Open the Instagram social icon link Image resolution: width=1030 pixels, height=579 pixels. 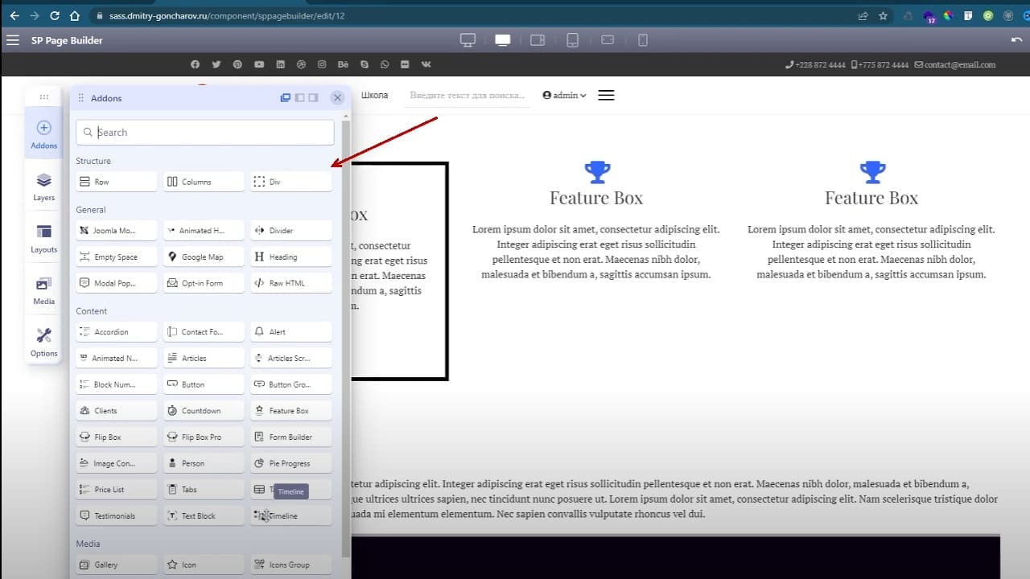[x=322, y=64]
